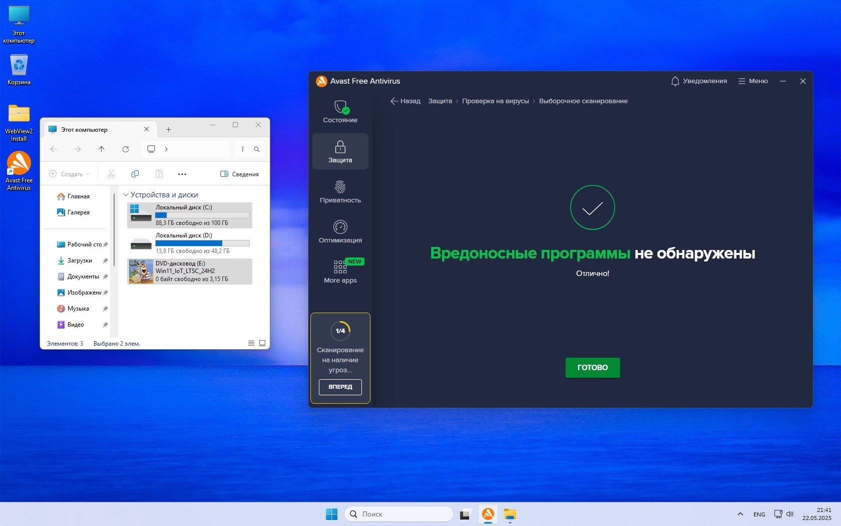
Task: Open Загрузки in Explorer navigation pane
Action: pos(82,260)
